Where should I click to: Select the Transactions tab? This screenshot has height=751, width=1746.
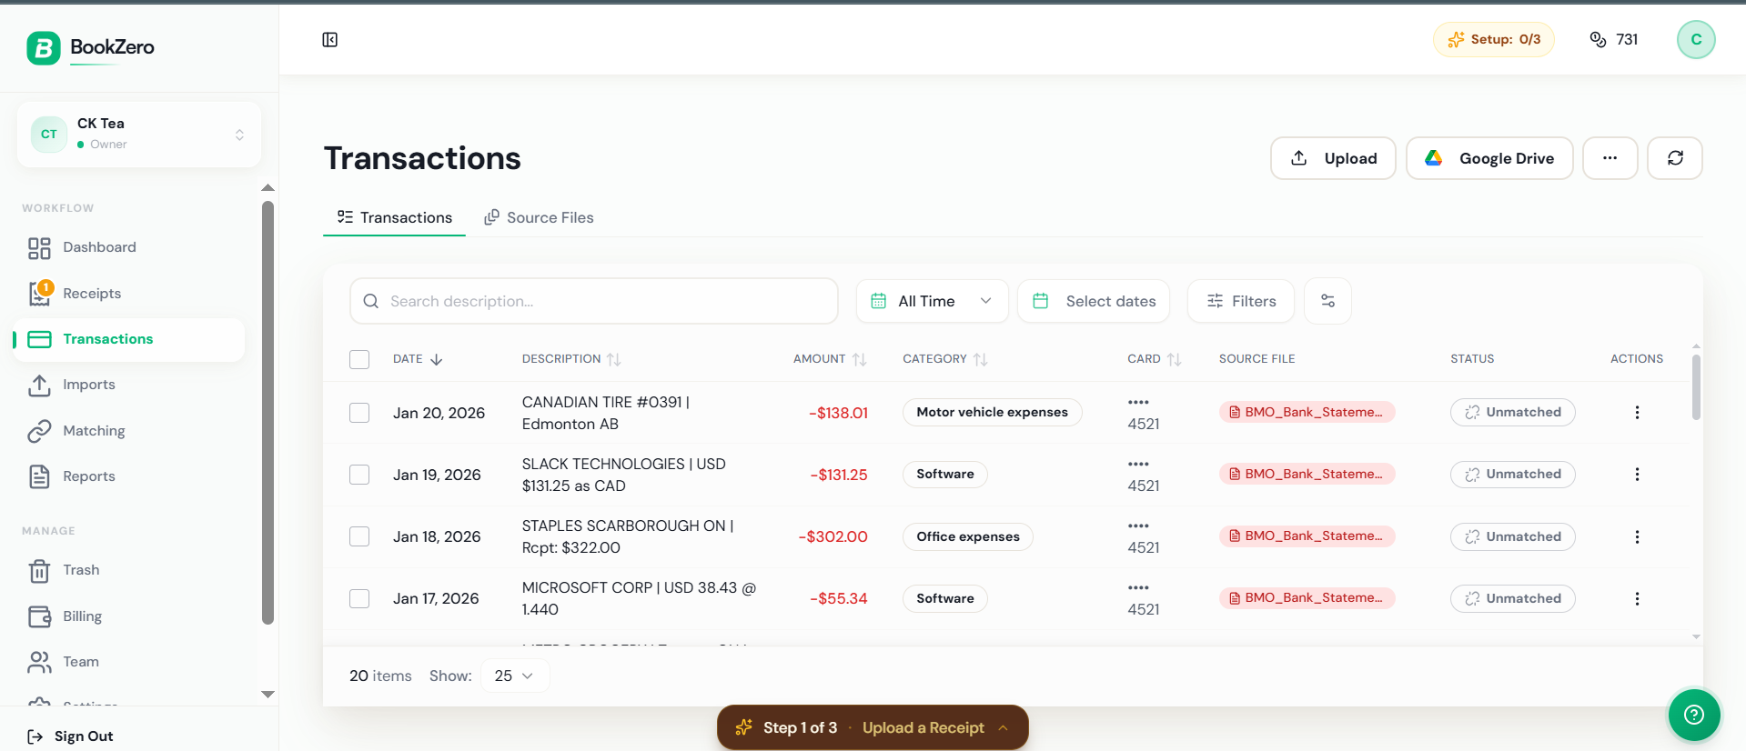click(394, 217)
